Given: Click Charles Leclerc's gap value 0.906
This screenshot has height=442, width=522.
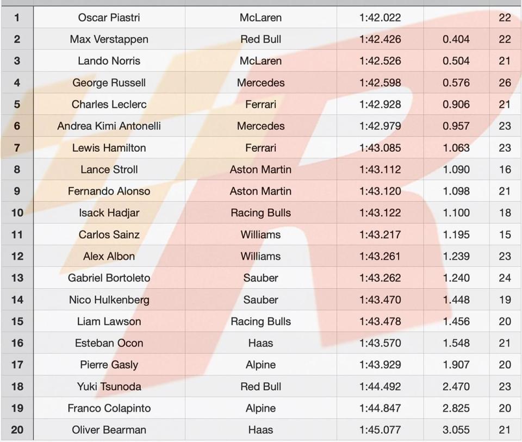Looking at the screenshot, I should tap(456, 104).
